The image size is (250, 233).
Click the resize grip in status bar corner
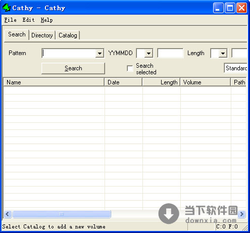coord(245,227)
